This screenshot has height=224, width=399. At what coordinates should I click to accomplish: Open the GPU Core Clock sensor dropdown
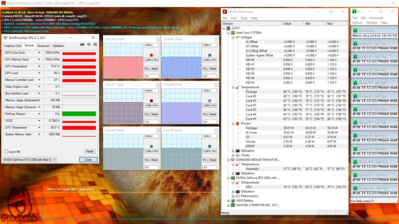pyautogui.click(x=39, y=53)
